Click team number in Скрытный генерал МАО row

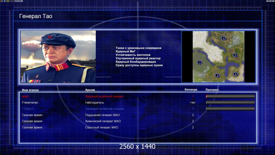[193, 127]
